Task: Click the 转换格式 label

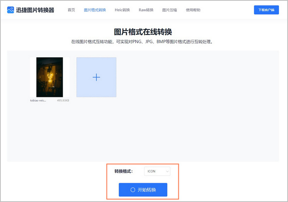Action: point(123,171)
